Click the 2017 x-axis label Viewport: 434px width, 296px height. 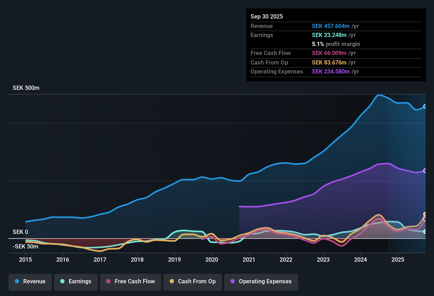tap(100, 260)
